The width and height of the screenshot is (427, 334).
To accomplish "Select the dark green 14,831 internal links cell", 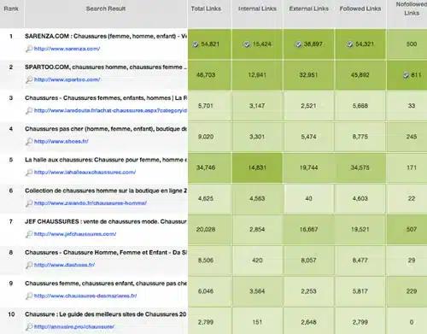I will [257, 167].
